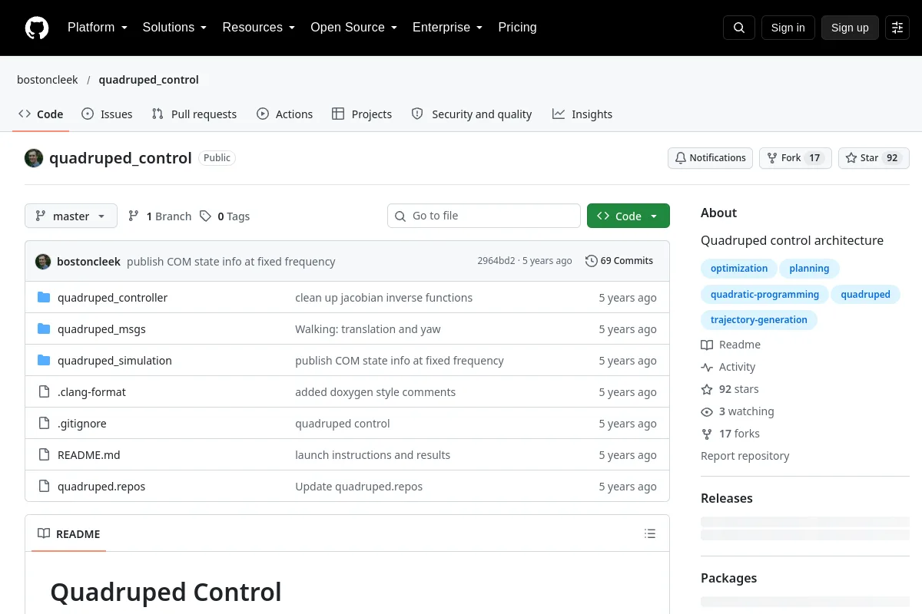
Task: Click the bell icon in Notifications button
Action: (681, 158)
